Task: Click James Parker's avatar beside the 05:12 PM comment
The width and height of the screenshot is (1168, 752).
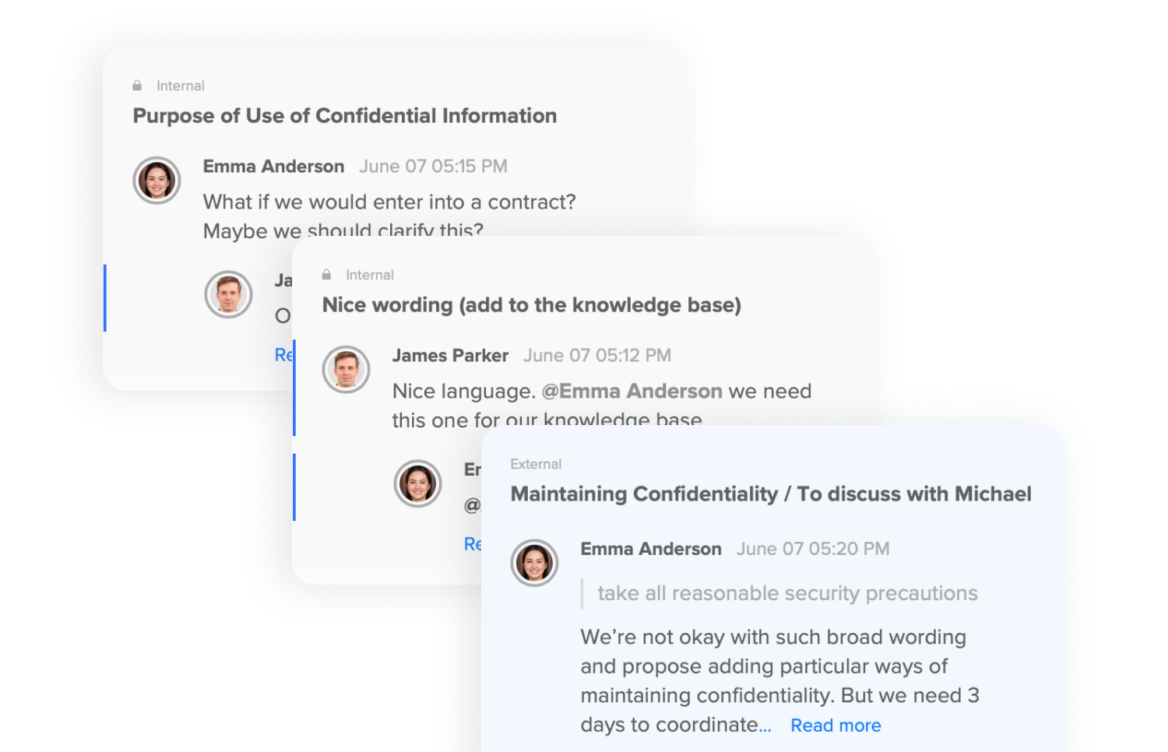Action: (346, 370)
